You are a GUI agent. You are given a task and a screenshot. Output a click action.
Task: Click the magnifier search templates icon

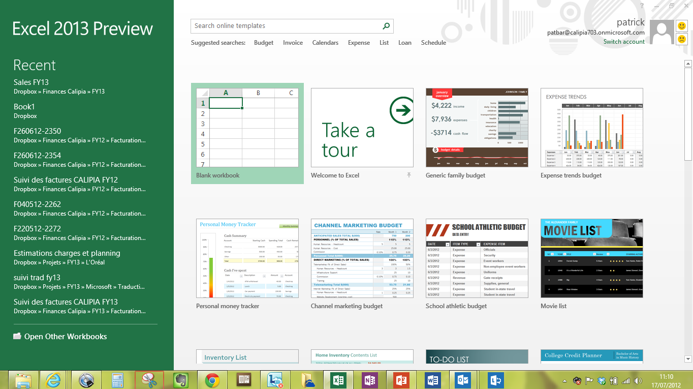[386, 26]
